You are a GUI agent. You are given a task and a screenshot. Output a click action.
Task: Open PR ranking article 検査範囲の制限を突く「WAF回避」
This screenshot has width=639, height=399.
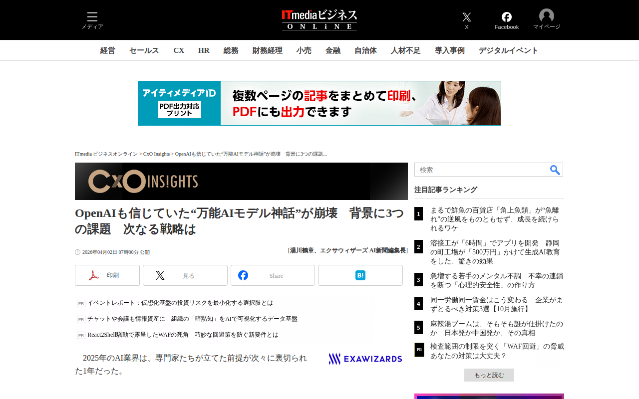497,351
